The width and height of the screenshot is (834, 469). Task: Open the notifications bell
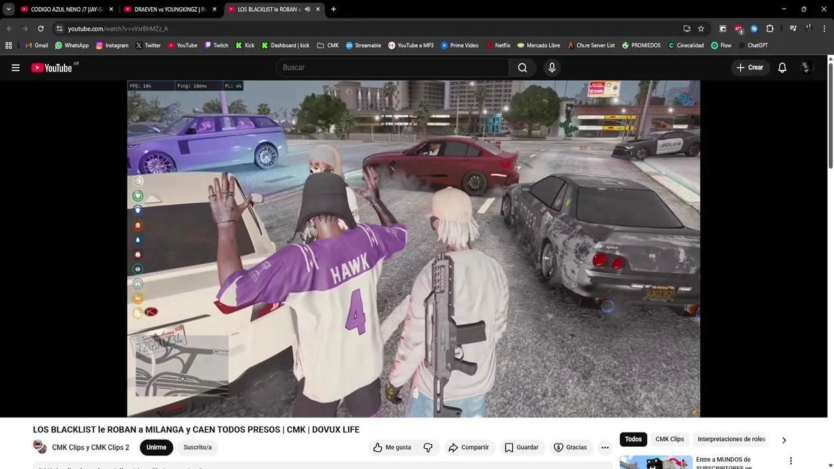(783, 68)
